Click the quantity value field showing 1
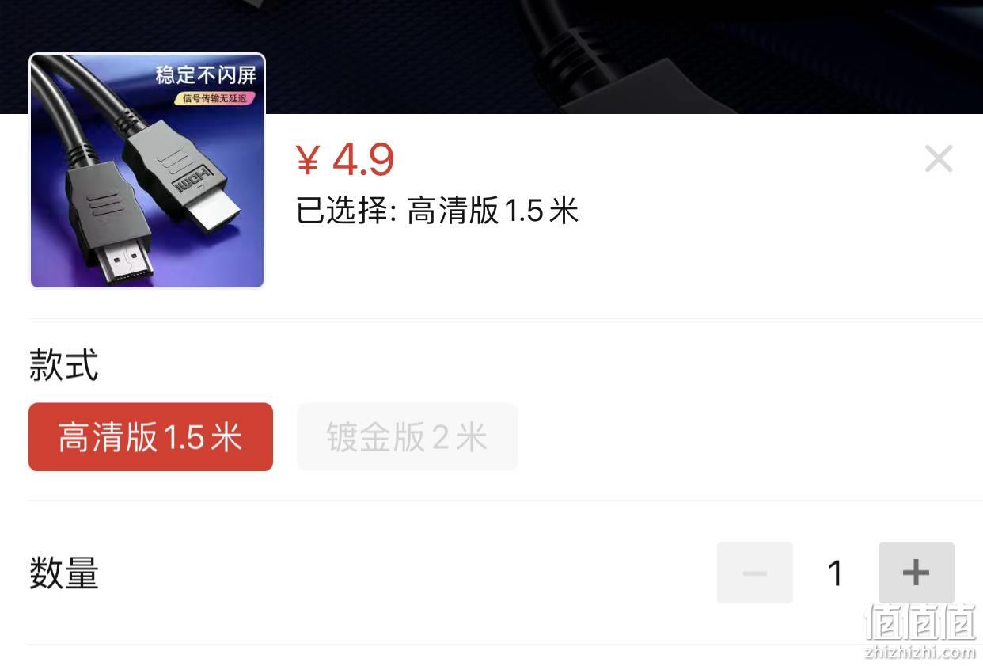Viewport: 983px width, 666px height. (x=835, y=573)
